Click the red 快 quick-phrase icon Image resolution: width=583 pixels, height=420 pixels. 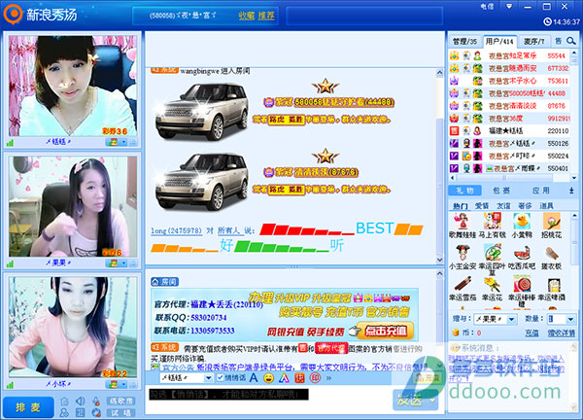[299, 378]
